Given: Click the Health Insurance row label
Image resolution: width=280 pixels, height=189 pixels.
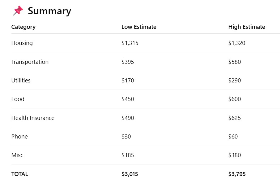Looking at the screenshot, I should coord(33,118).
